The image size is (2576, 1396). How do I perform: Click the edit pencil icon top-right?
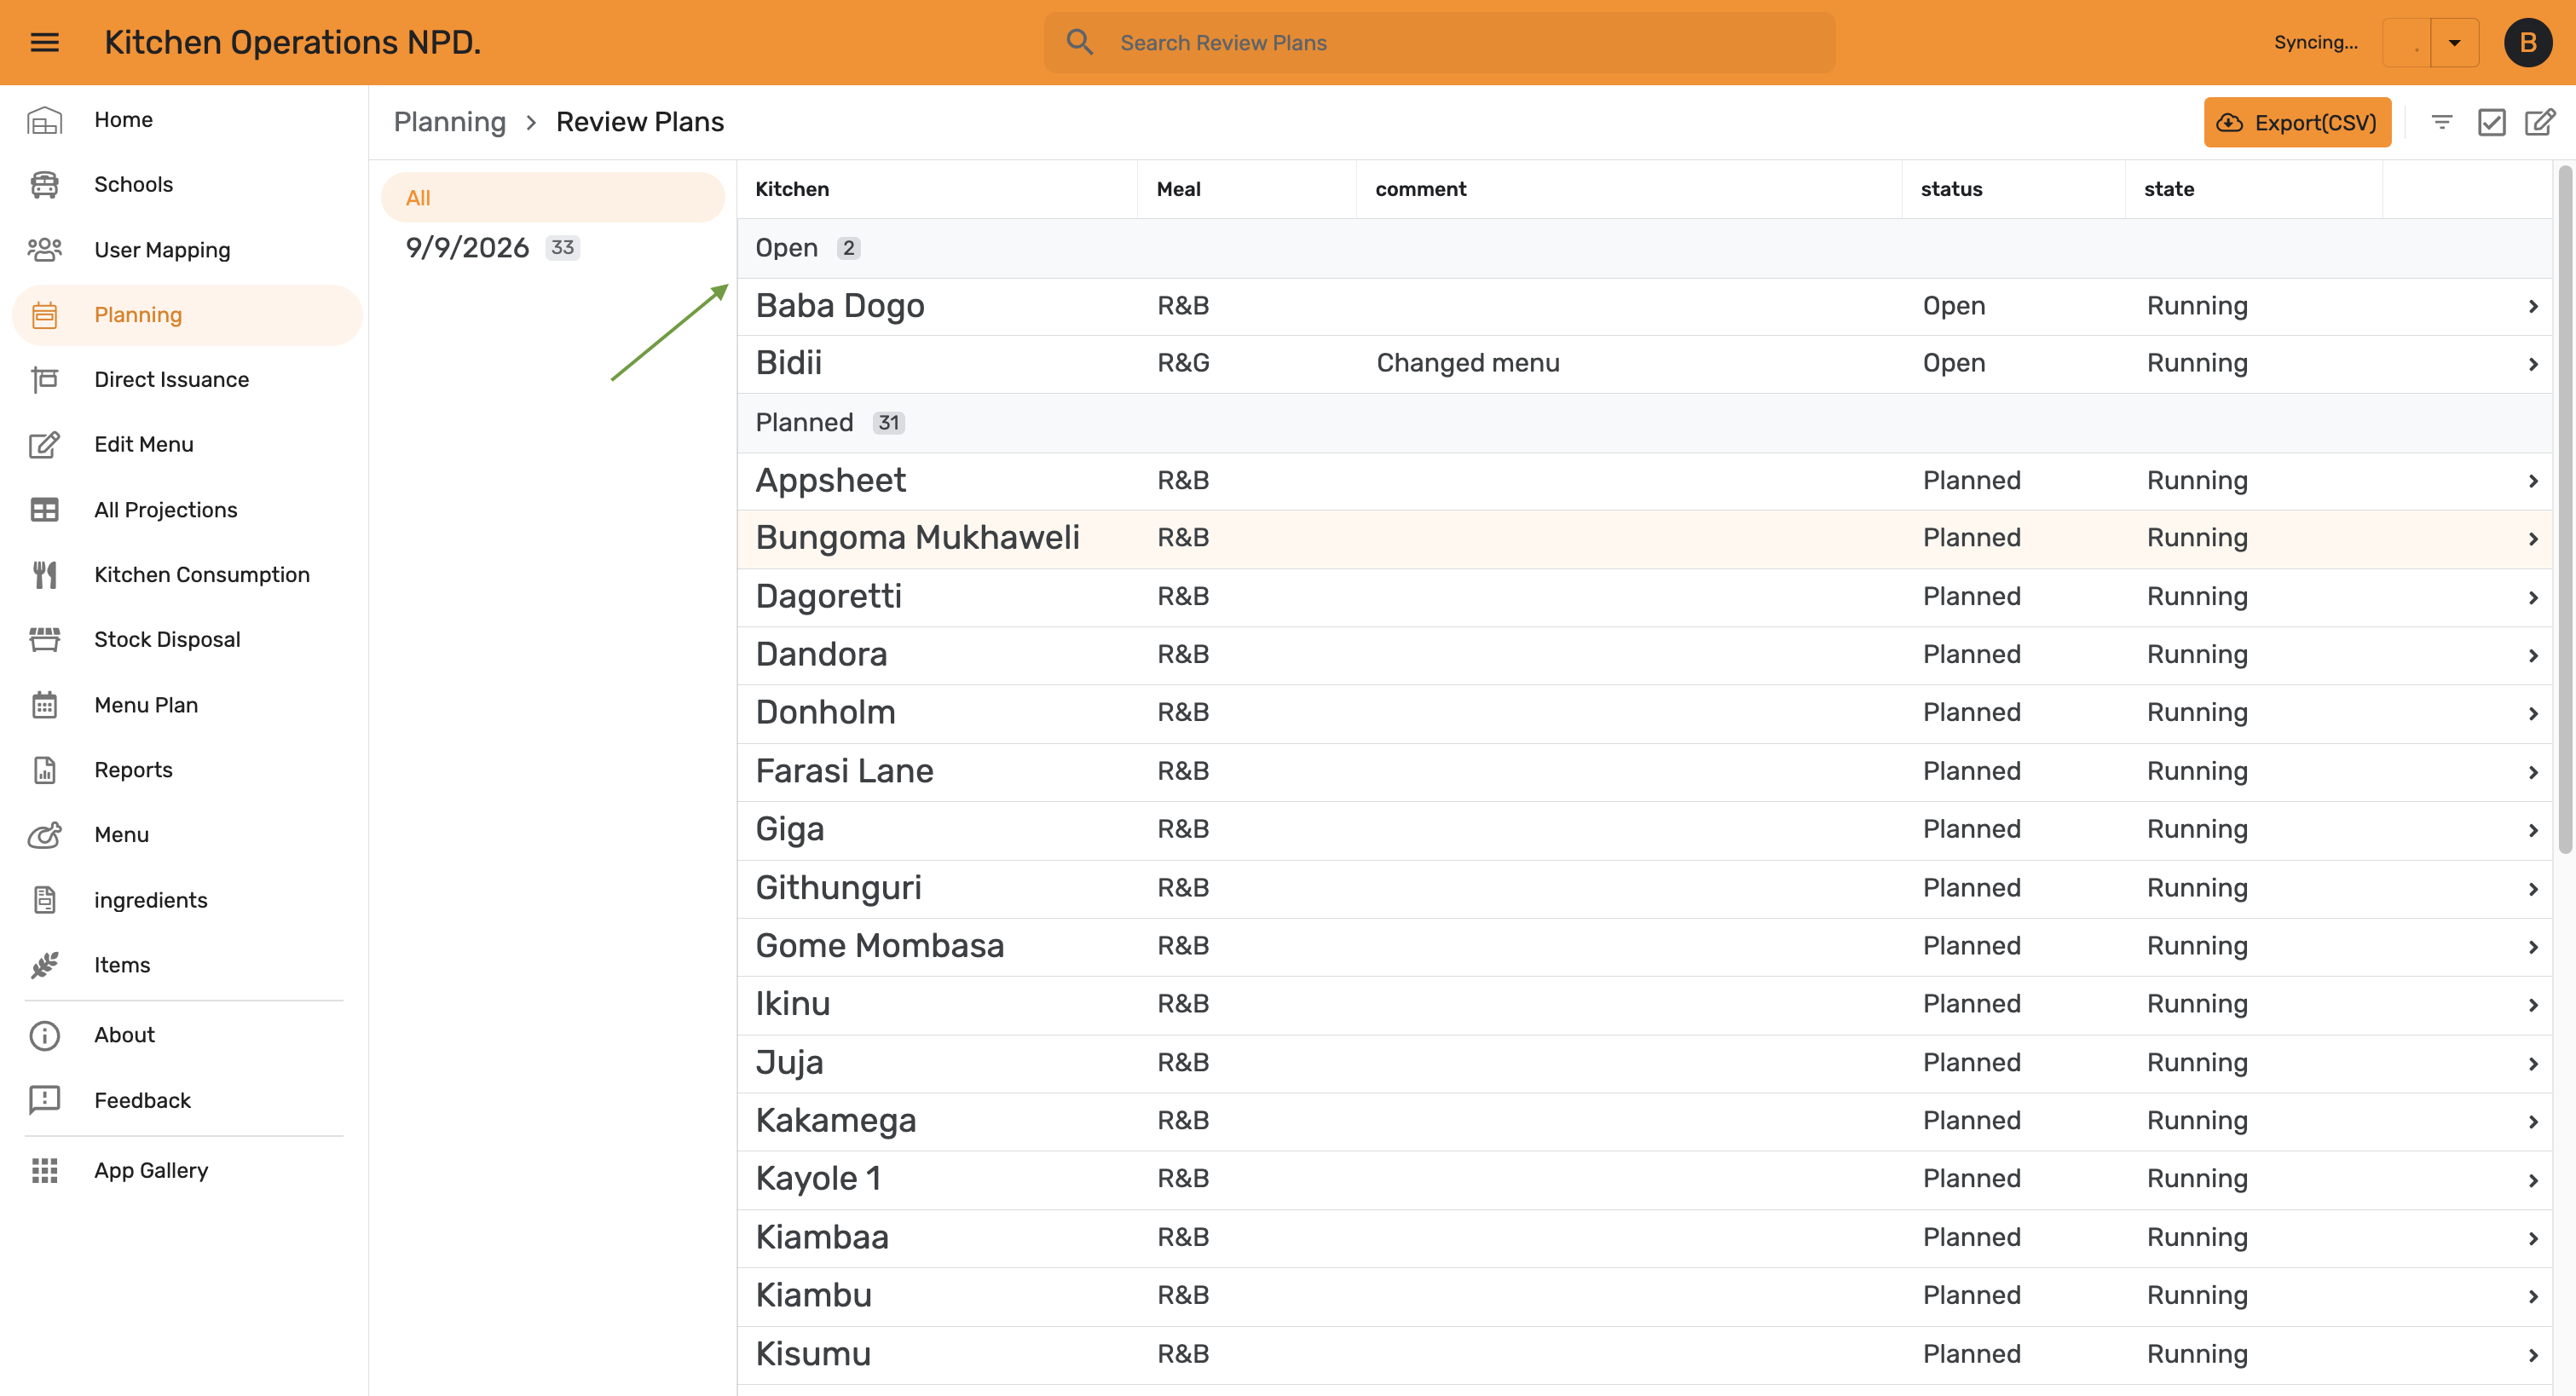(x=2540, y=122)
